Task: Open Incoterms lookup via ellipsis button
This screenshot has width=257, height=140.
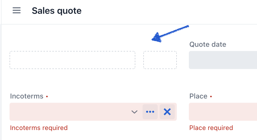Action: pos(150,112)
